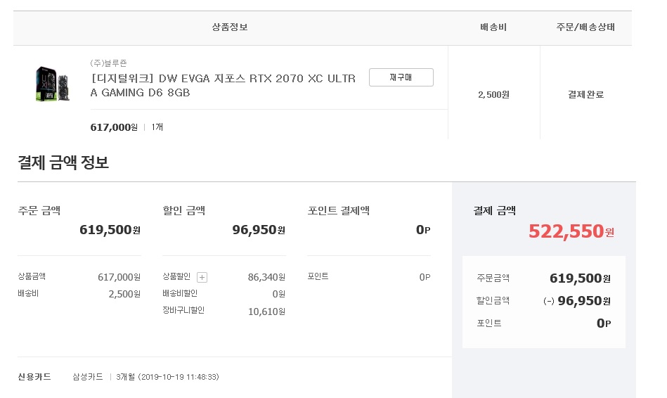Click the 결제완료 order status
The height and width of the screenshot is (398, 667).
coord(585,94)
